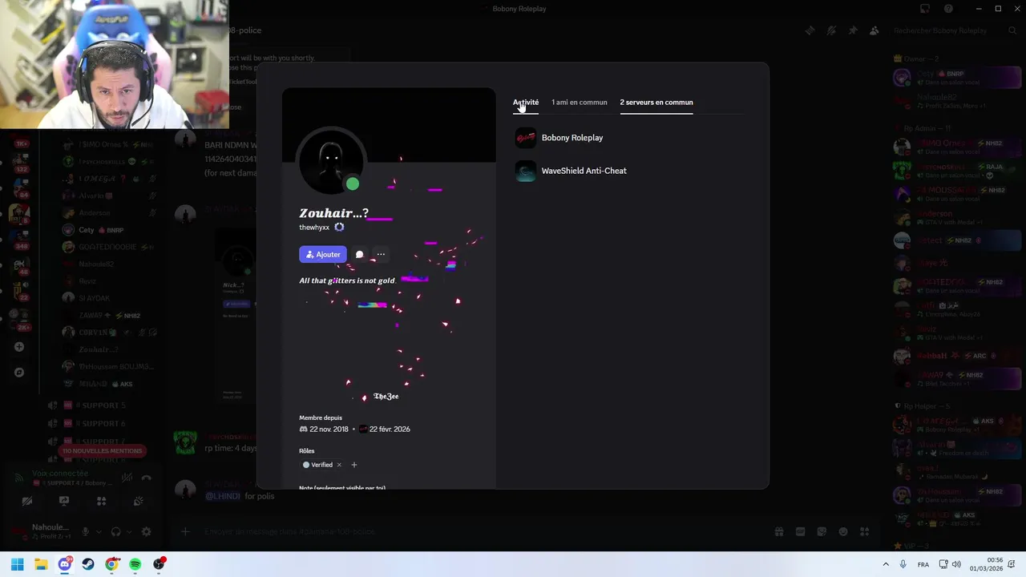
Task: Open the help question-mark icon
Action: (948, 9)
